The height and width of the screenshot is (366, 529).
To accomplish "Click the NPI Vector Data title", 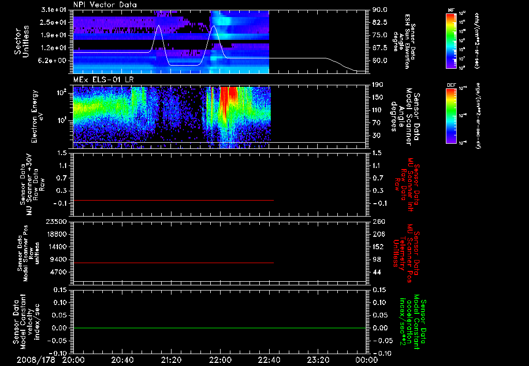I will pos(105,5).
